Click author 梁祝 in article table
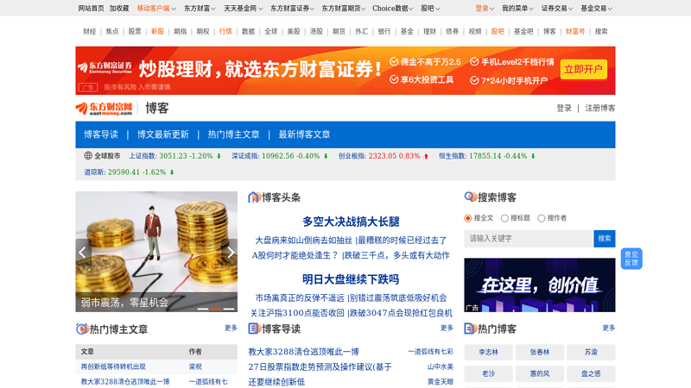 [195, 366]
